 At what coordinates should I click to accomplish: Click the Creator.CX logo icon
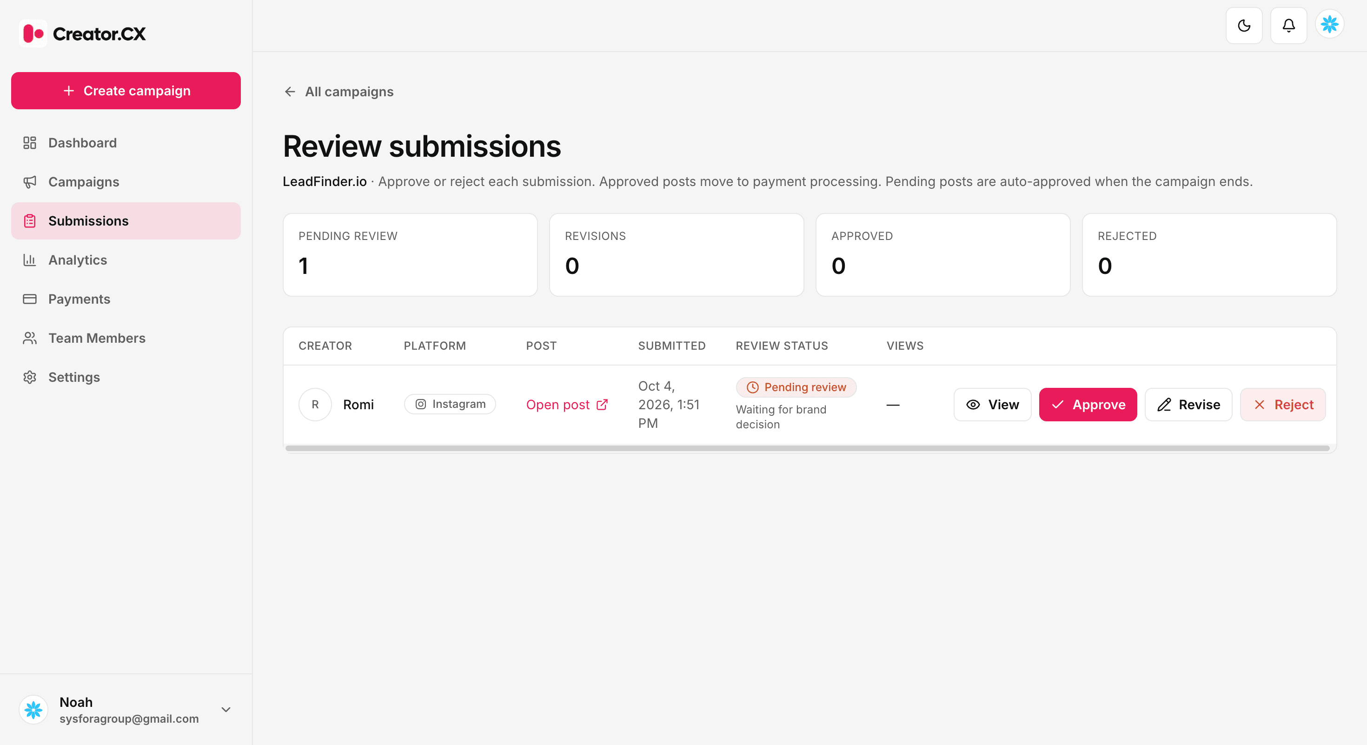[33, 33]
